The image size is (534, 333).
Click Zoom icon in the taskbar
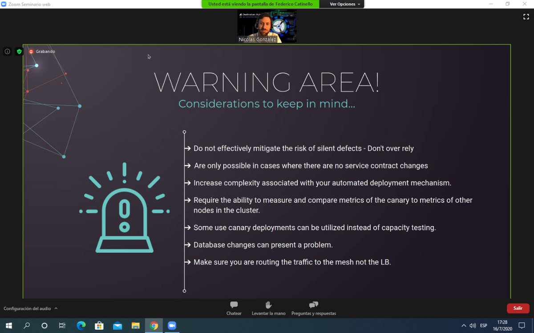tap(172, 325)
